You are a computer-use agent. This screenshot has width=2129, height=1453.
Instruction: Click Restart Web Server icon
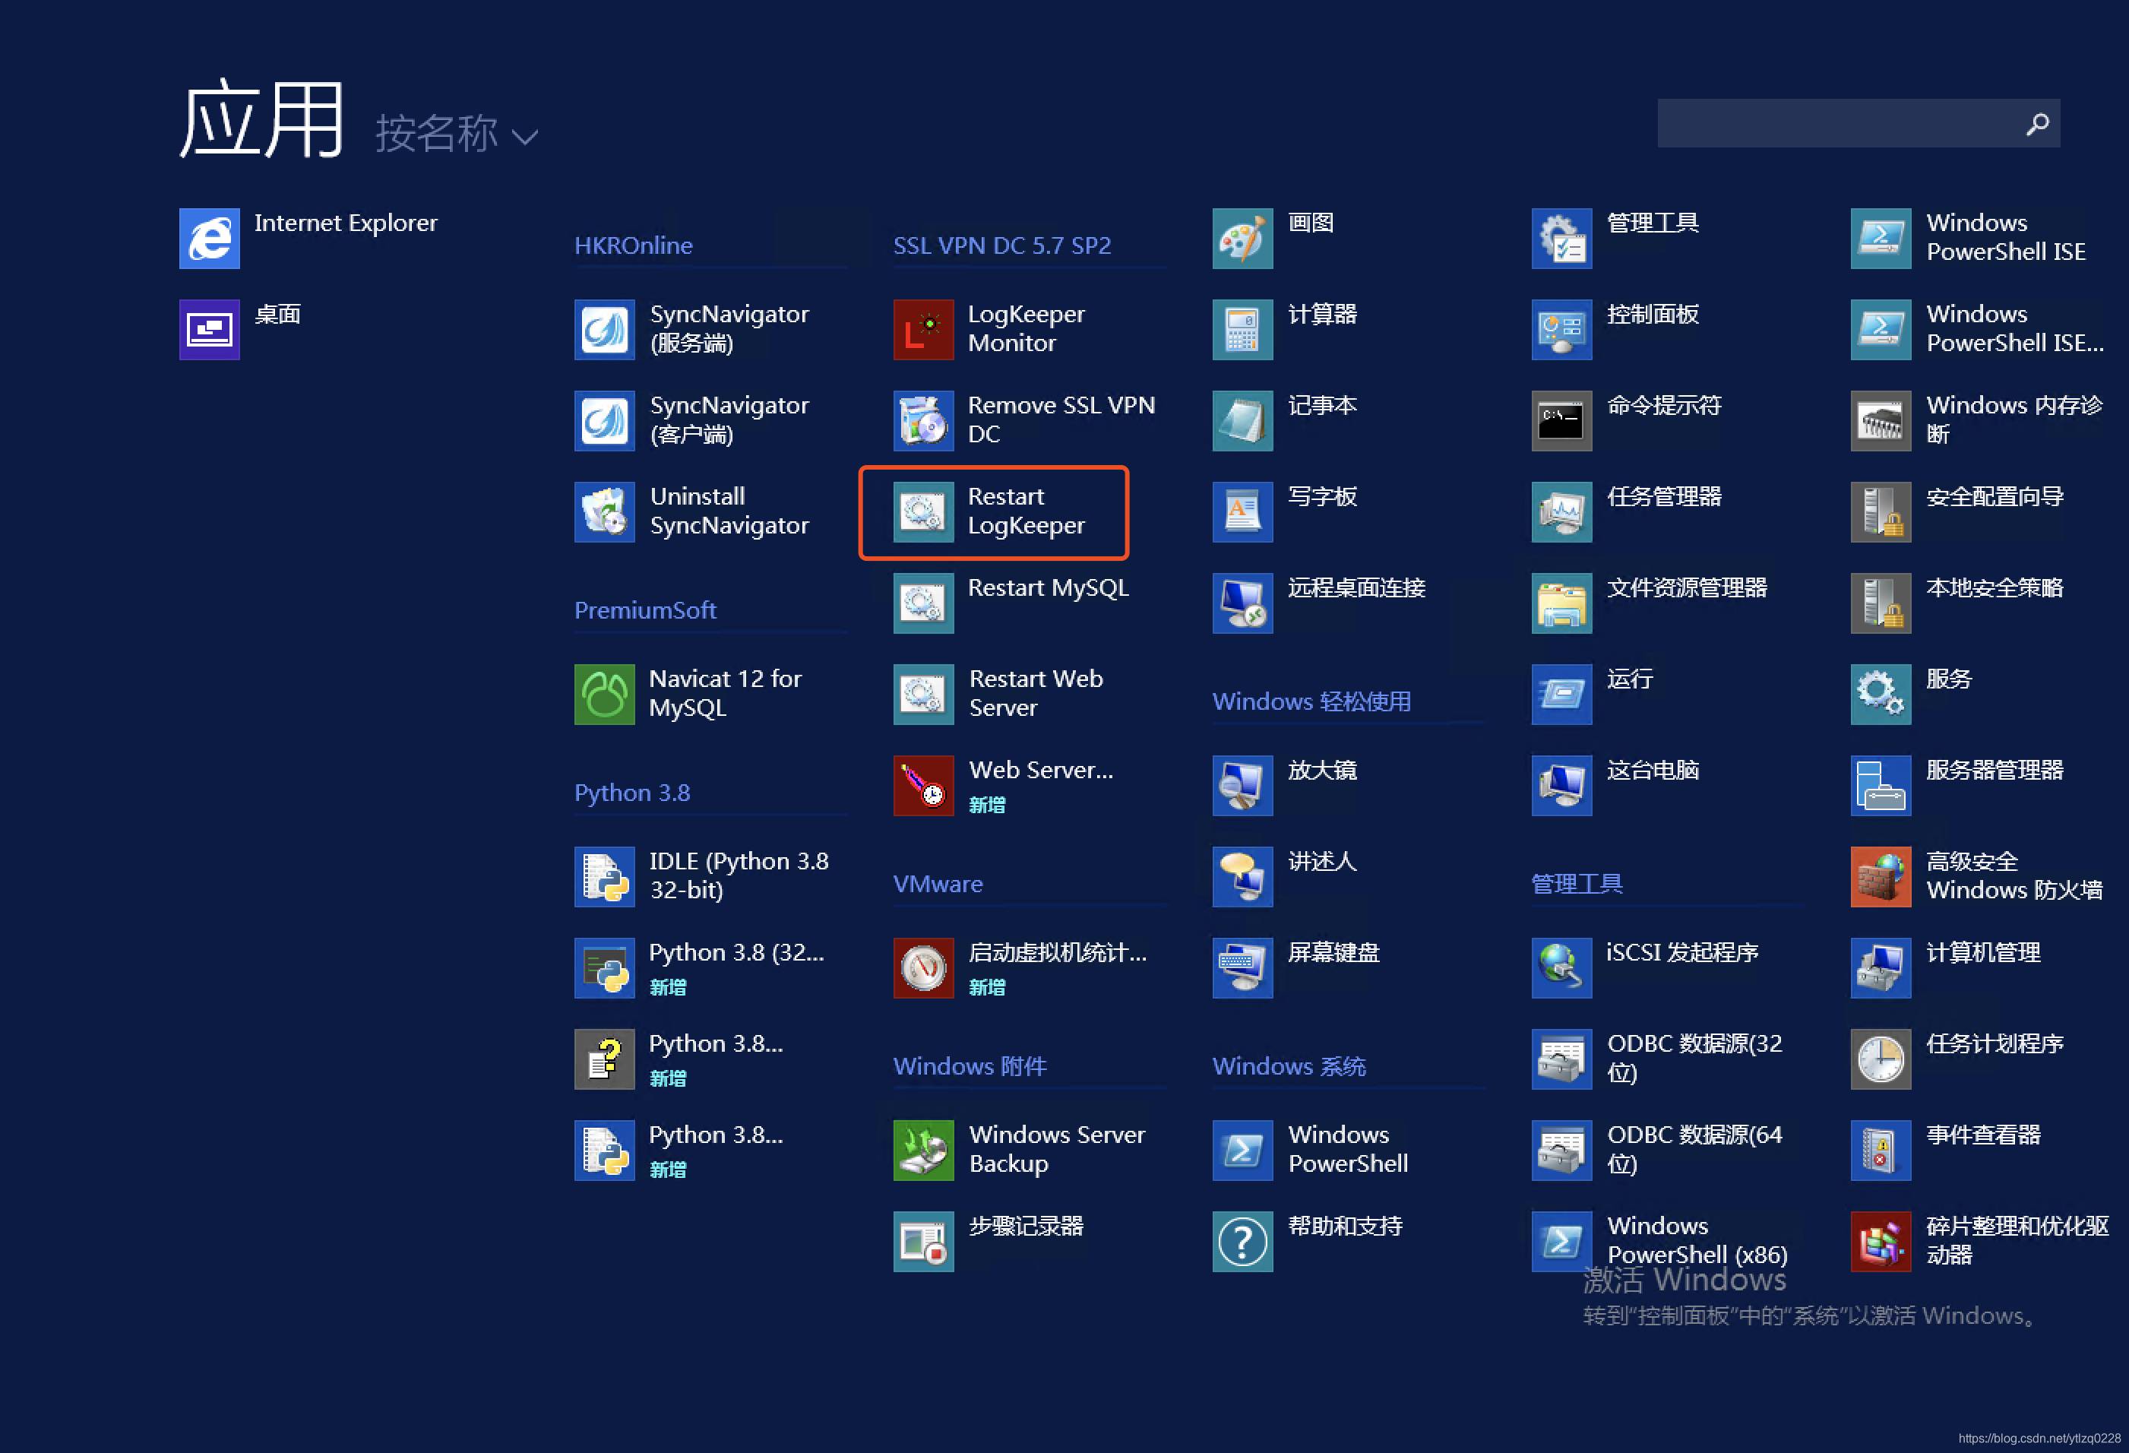pyautogui.click(x=923, y=694)
